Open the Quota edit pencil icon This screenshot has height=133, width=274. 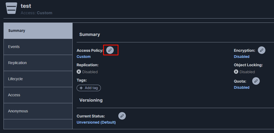click(256, 81)
